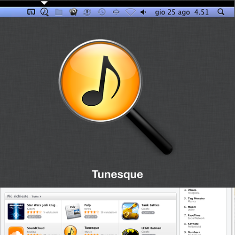The image size is (235, 235).
Task: Open iPhoto in the top chart list
Action: point(192,190)
